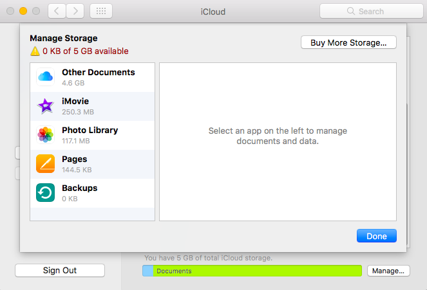Click the Manage Storage heading
Viewport: 427px width, 290px height.
[x=64, y=38]
